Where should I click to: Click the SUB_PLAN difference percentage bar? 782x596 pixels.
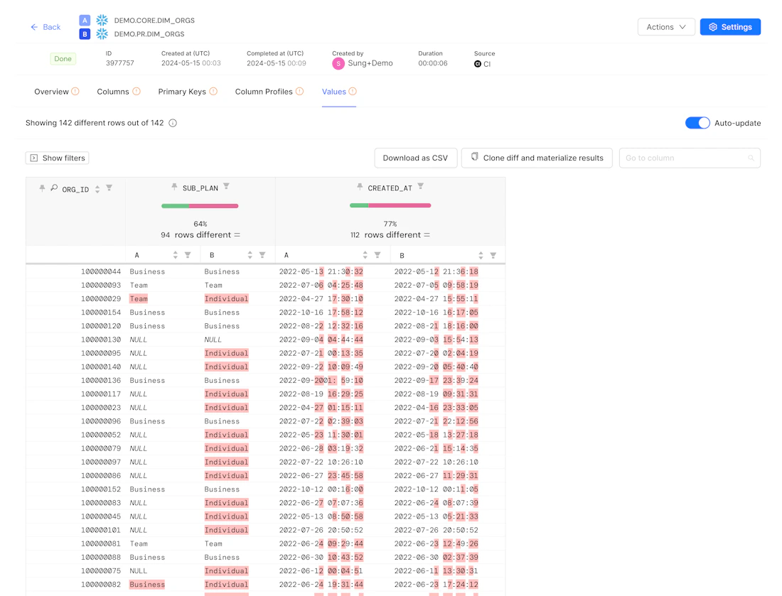click(200, 205)
